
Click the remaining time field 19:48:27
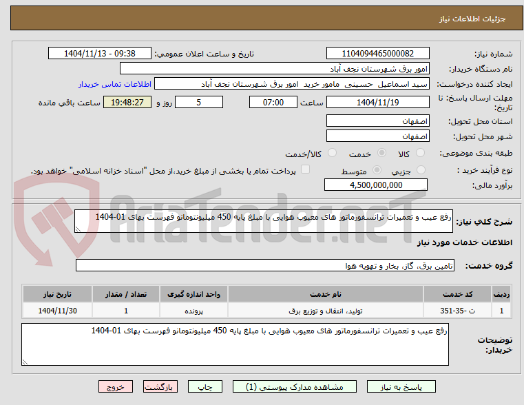pos(127,102)
